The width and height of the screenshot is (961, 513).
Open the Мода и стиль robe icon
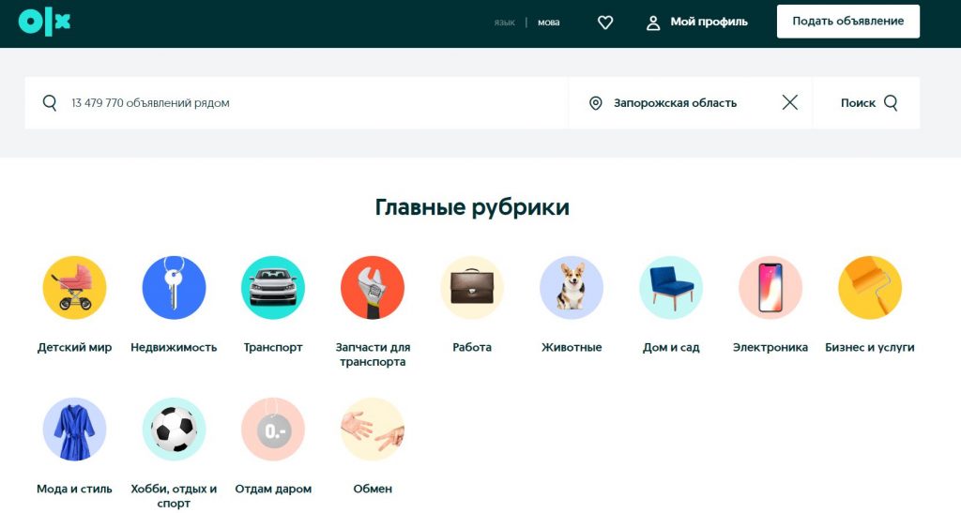(74, 430)
